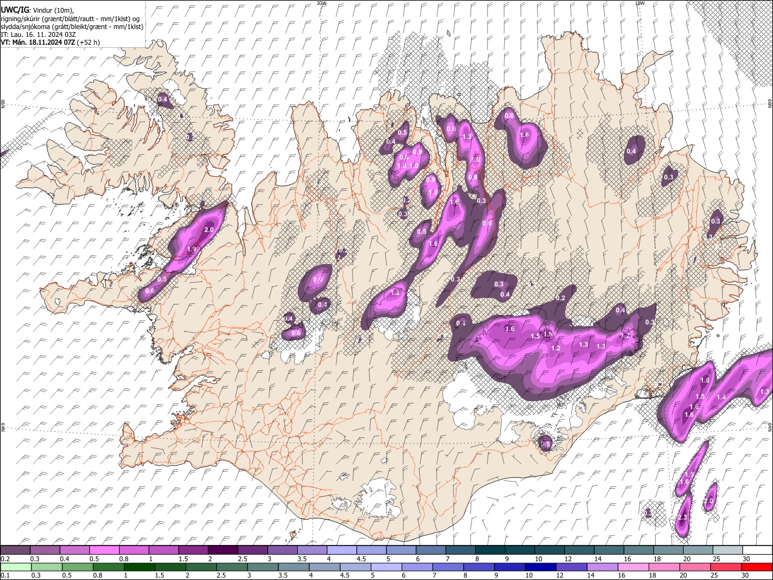The width and height of the screenshot is (773, 580).
Task: Click the '30' tick label on upper scale
Action: [x=746, y=559]
